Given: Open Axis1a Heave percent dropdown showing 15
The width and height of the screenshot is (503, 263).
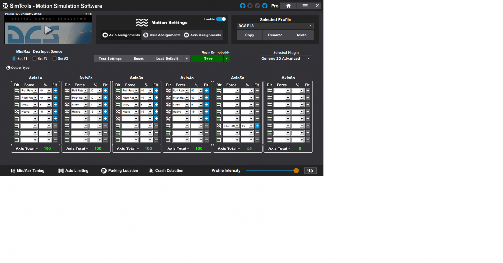Looking at the screenshot, I should pos(45,112).
